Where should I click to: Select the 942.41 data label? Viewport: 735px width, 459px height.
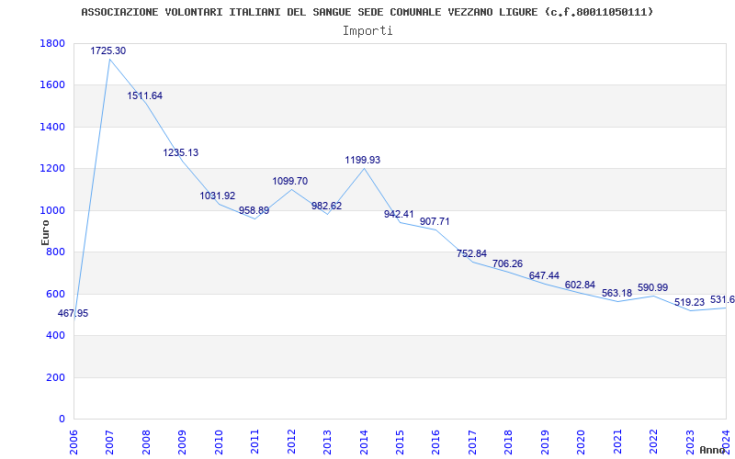click(x=399, y=214)
